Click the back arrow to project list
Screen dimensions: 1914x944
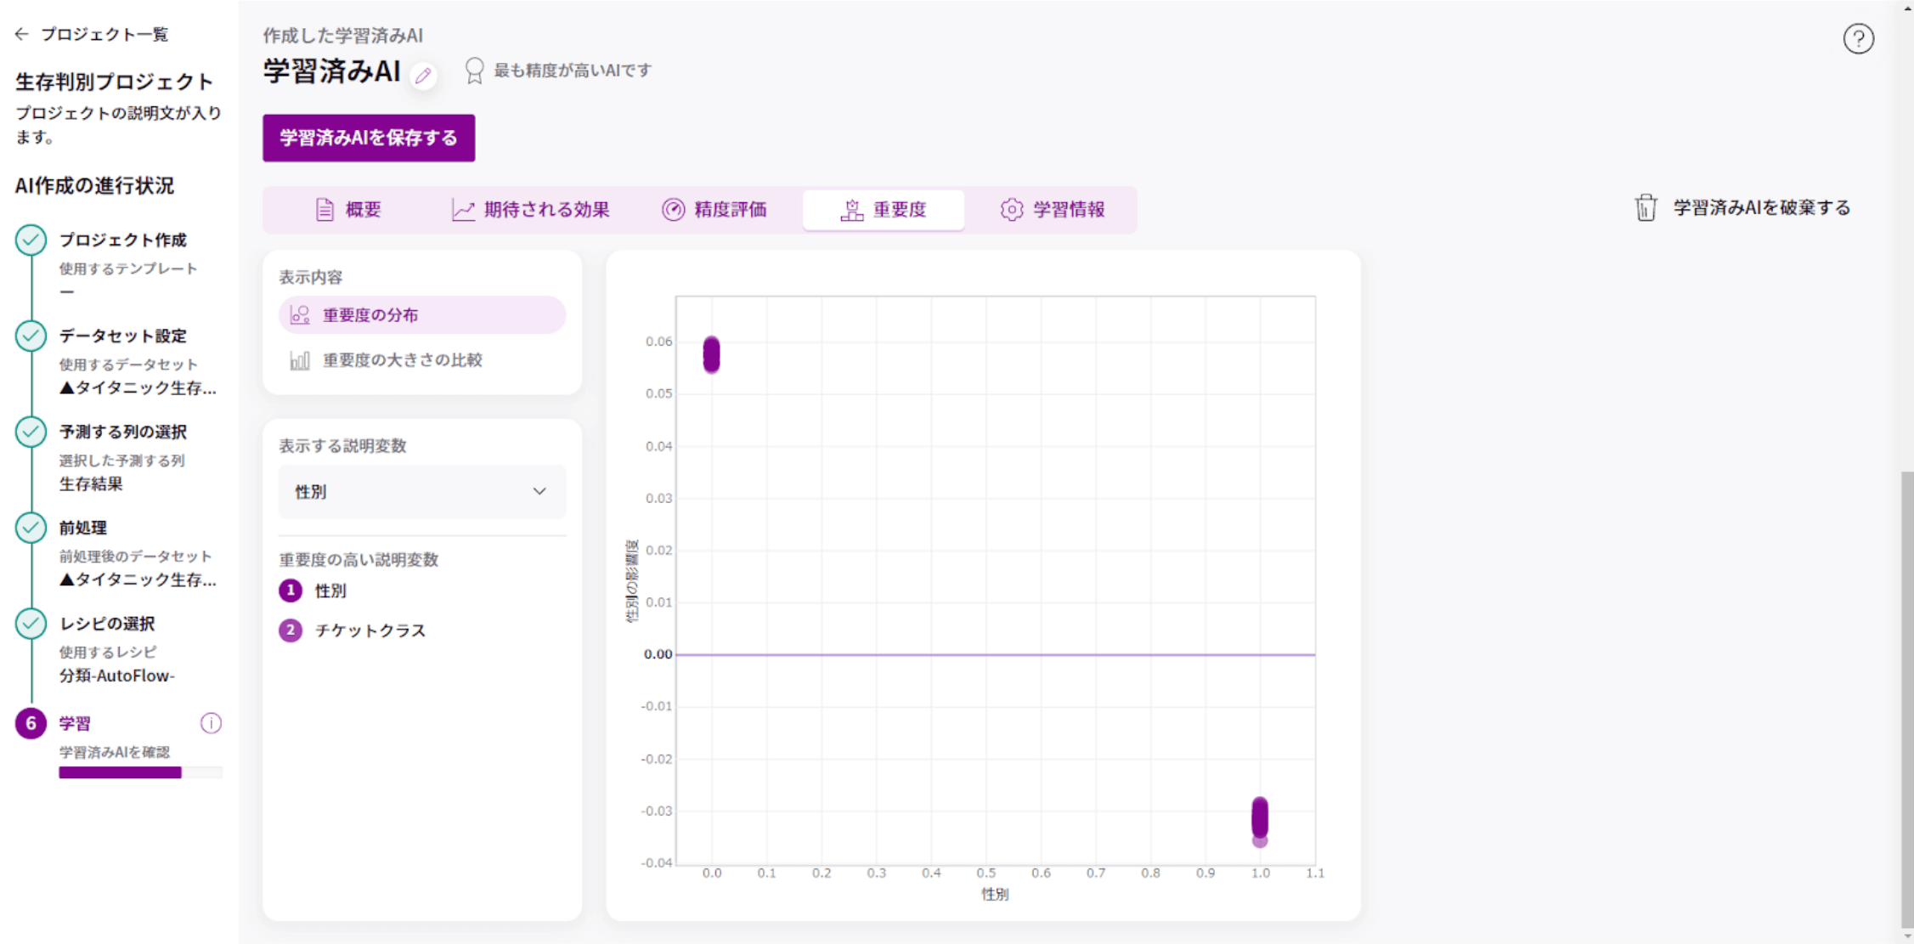[22, 34]
